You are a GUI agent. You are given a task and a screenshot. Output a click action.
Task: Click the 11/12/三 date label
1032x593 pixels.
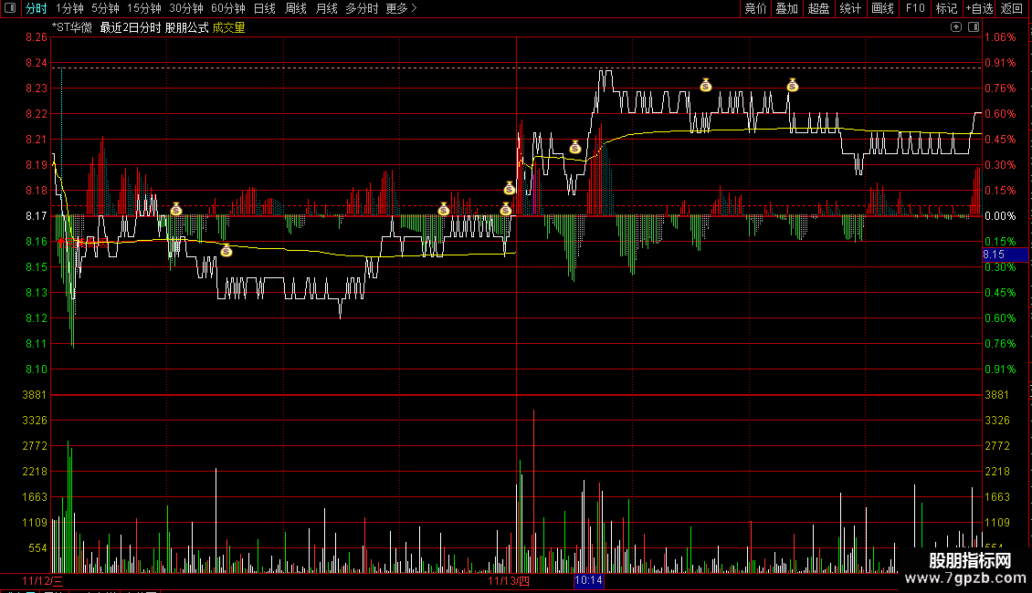[x=43, y=580]
